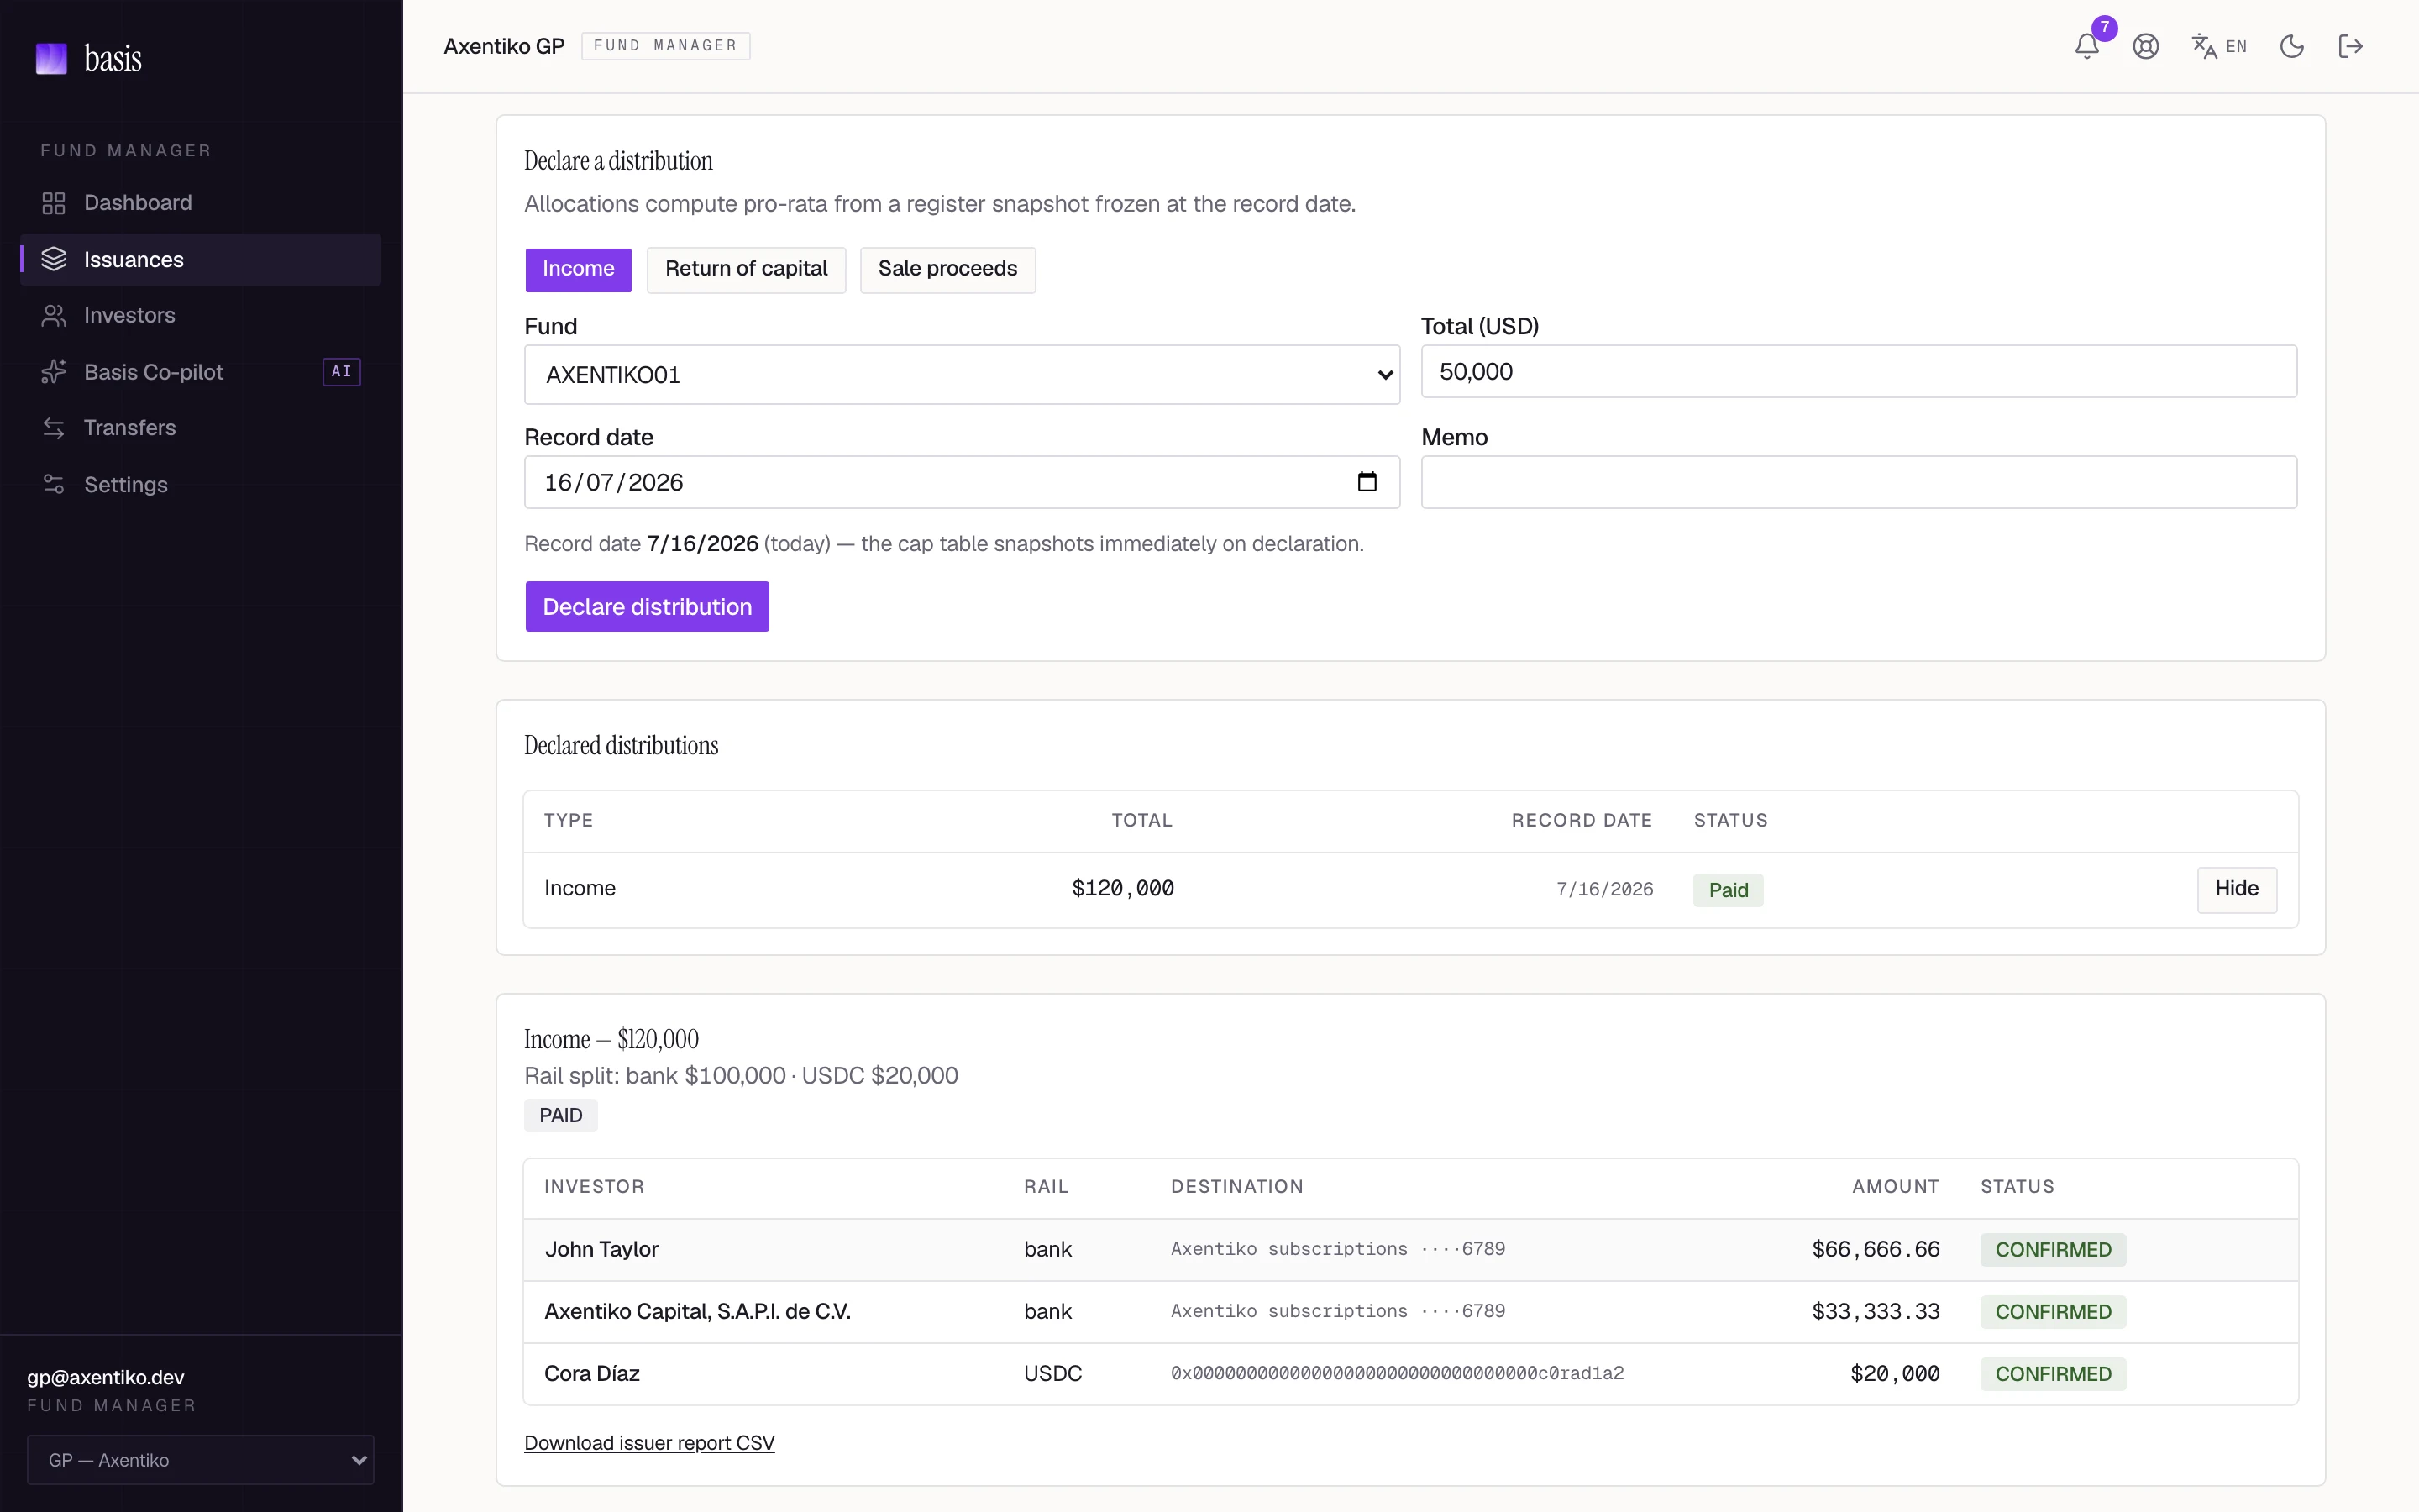Click the basis logo icon
The image size is (2419, 1512).
click(51, 58)
